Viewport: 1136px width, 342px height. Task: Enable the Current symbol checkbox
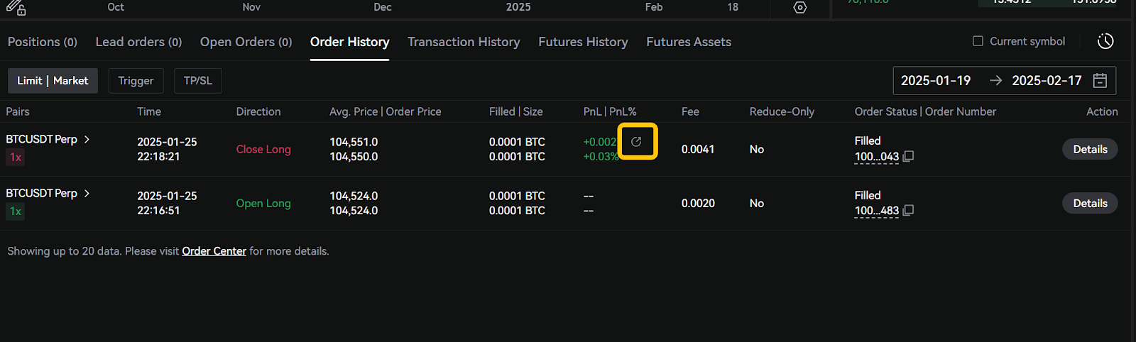pyautogui.click(x=978, y=41)
